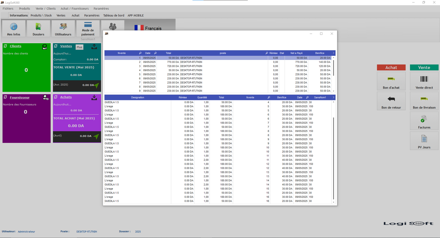Click the Utilisateurs toolbar icon
Image resolution: width=440 pixels, height=238 pixels.
tap(63, 29)
